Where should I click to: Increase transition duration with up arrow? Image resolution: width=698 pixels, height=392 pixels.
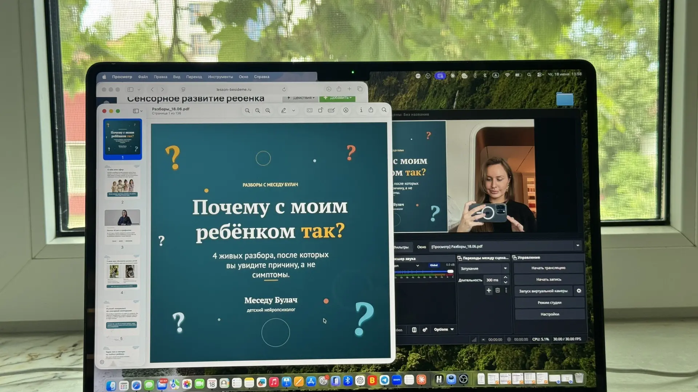505,277
